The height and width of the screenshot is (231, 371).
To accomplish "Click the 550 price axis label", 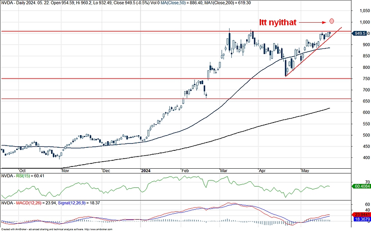I will [367, 124].
